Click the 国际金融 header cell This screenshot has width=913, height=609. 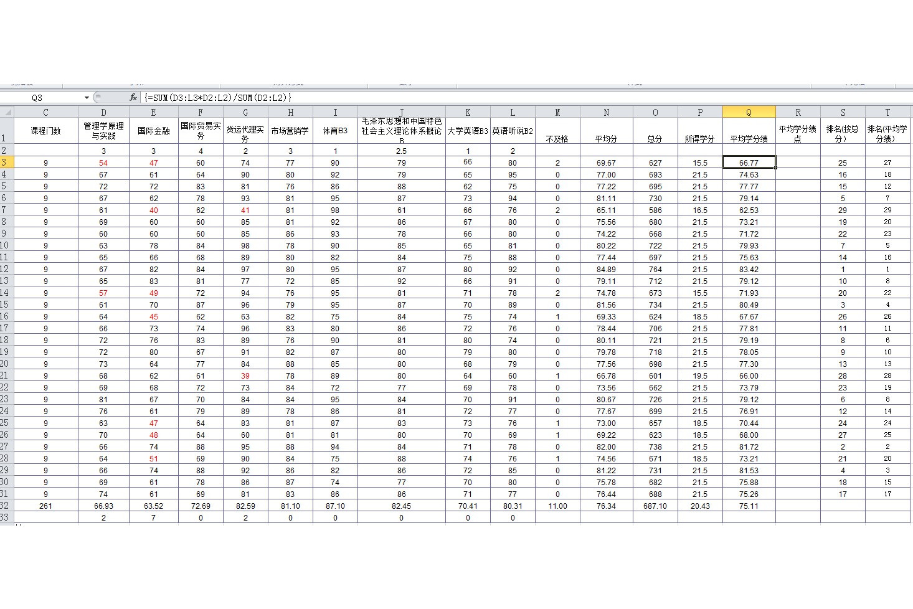click(x=153, y=131)
